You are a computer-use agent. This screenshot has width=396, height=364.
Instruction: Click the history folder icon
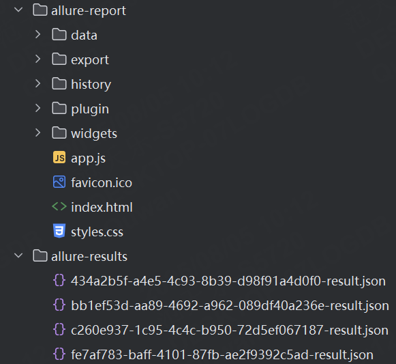tap(59, 83)
